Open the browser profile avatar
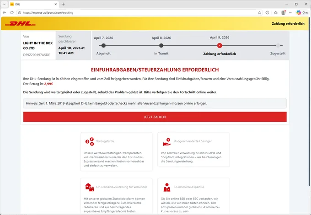Image resolution: width=311 pixels, height=215 pixels. [284, 12]
